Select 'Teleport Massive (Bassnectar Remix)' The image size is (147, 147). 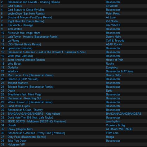pyautogui.click(x=30, y=87)
